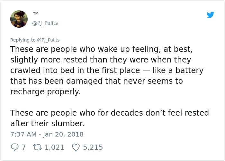Screen dimensions: 225x161
Task: Click the Jan 20, 2018 date
Action: point(63,134)
